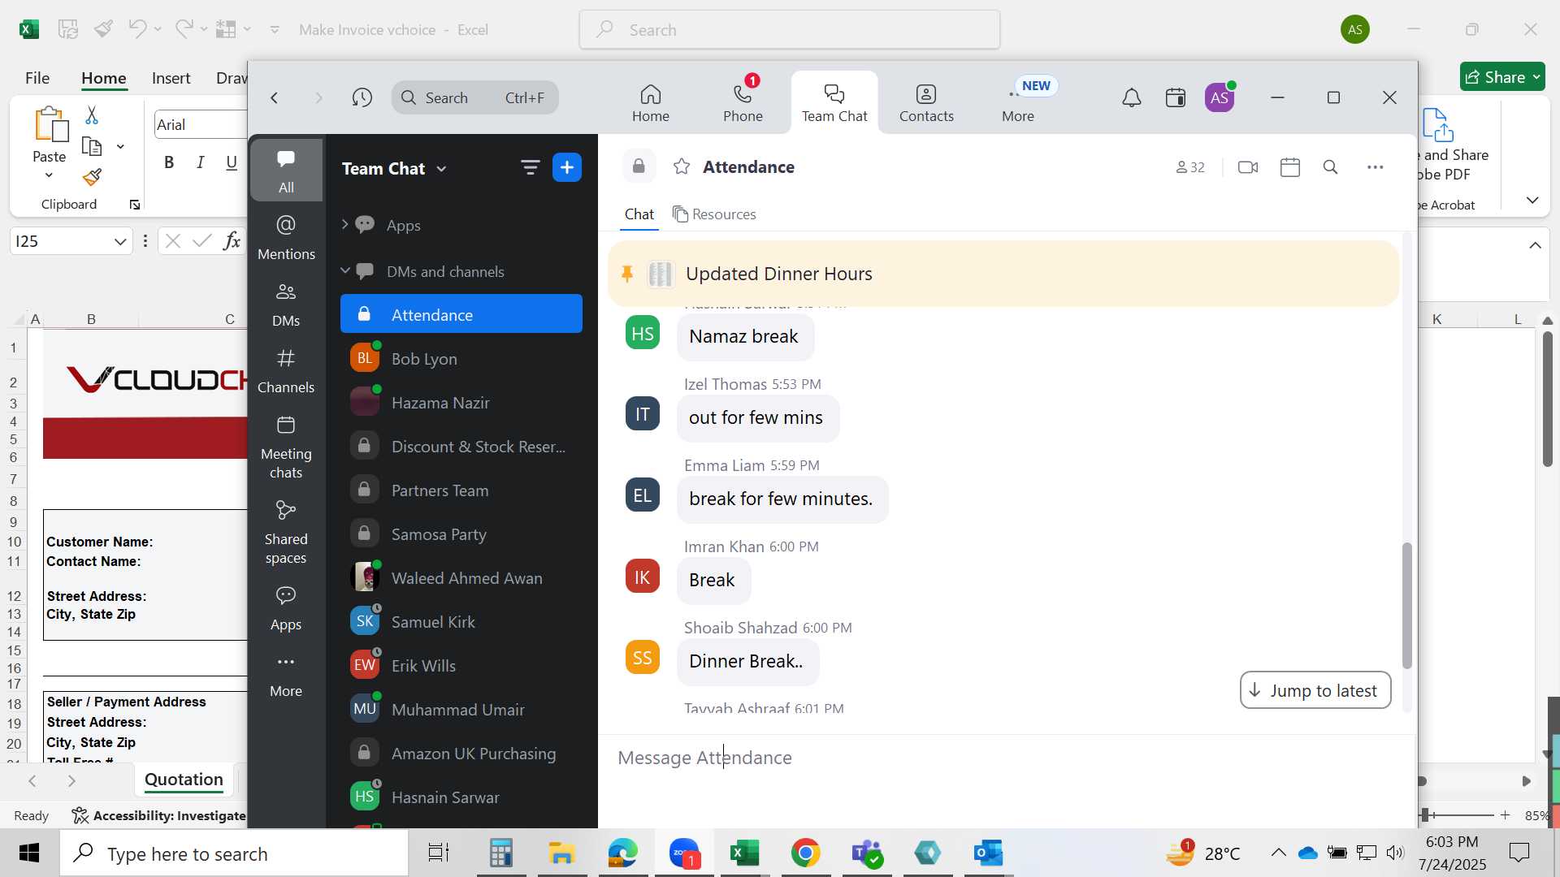1560x877 pixels.
Task: Click chat scrollbar in Attendance conversation
Action: click(1407, 605)
